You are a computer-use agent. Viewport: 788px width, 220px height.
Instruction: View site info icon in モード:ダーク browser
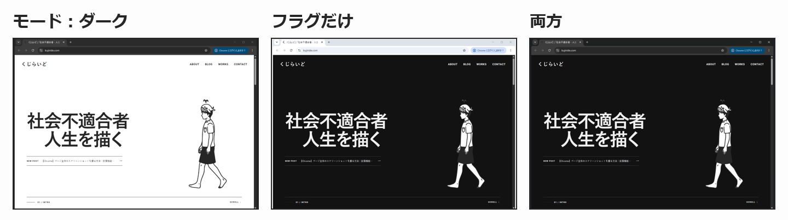coord(41,50)
